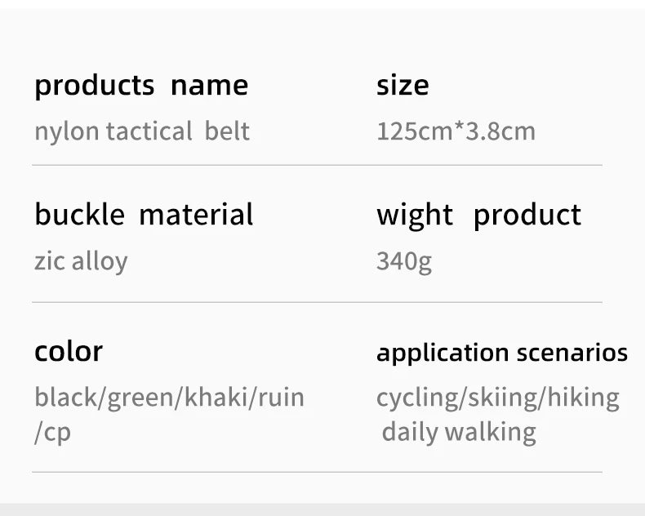Image resolution: width=645 pixels, height=516 pixels.
Task: Click the "application scenarios" heading
Action: pos(501,353)
